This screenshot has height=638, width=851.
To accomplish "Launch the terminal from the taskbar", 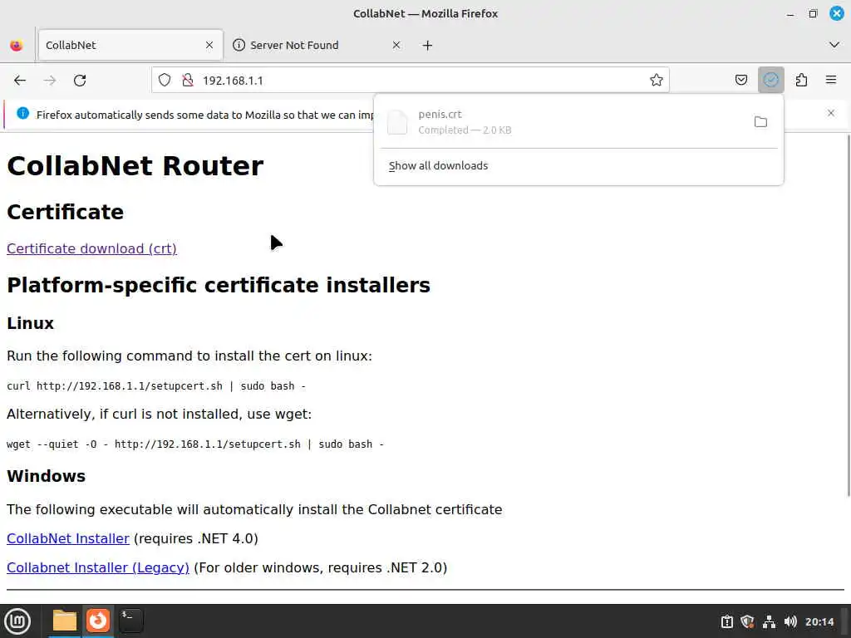I will tap(131, 621).
